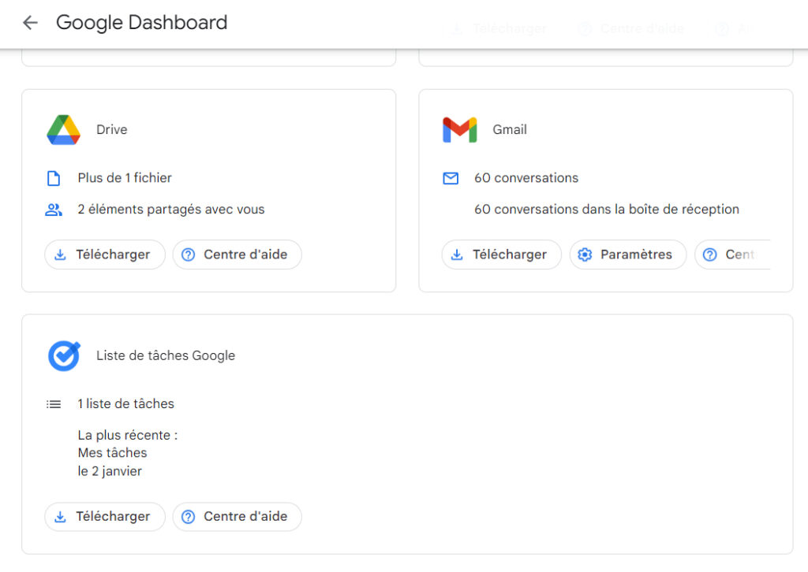Click the Gmail logo icon
The width and height of the screenshot is (808, 572).
pyautogui.click(x=459, y=130)
